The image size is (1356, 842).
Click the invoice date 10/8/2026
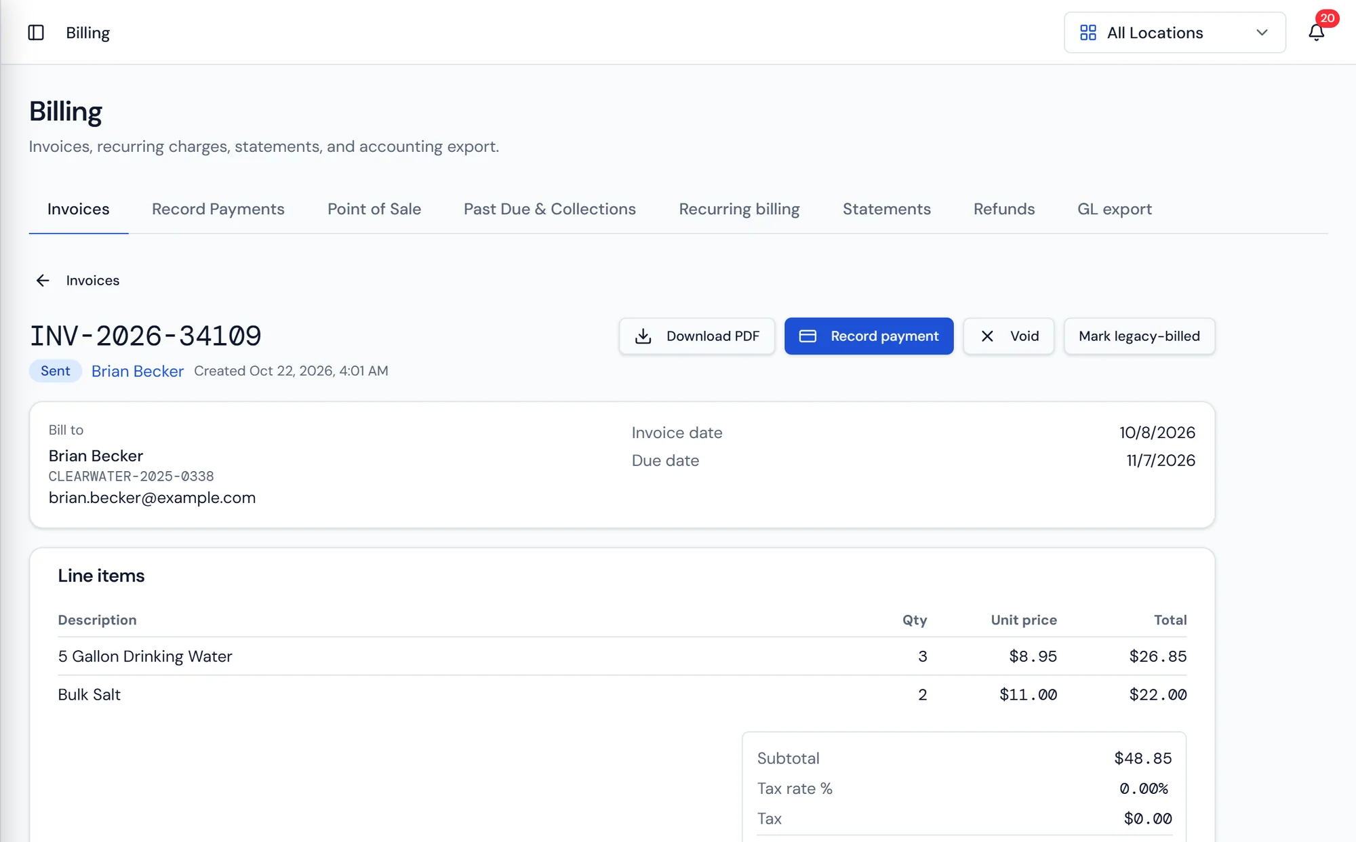tap(1157, 433)
